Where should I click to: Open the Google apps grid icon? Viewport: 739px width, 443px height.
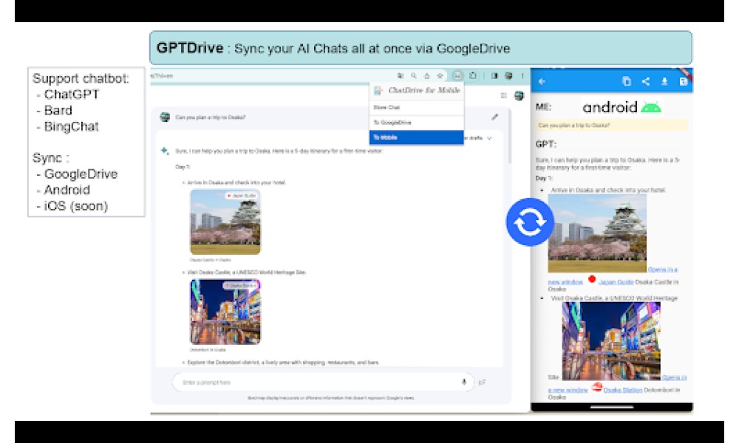tap(503, 95)
